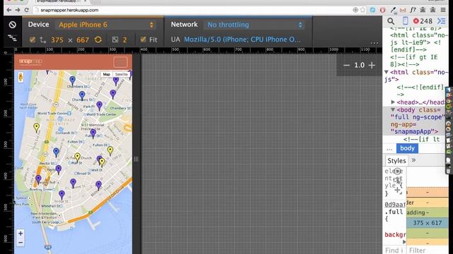The image size is (453, 254).
Task: Click the reset emulation overrides icon
Action: pyautogui.click(x=12, y=25)
